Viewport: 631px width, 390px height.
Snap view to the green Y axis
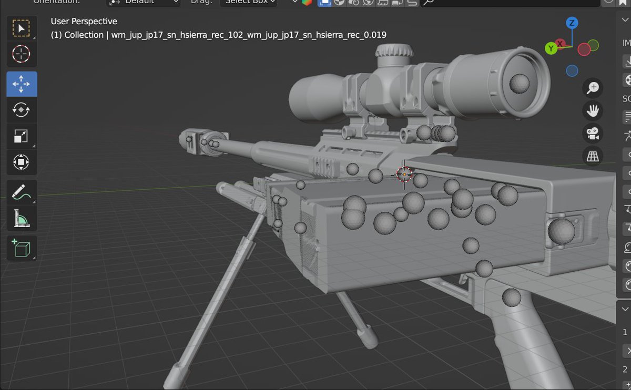point(551,48)
